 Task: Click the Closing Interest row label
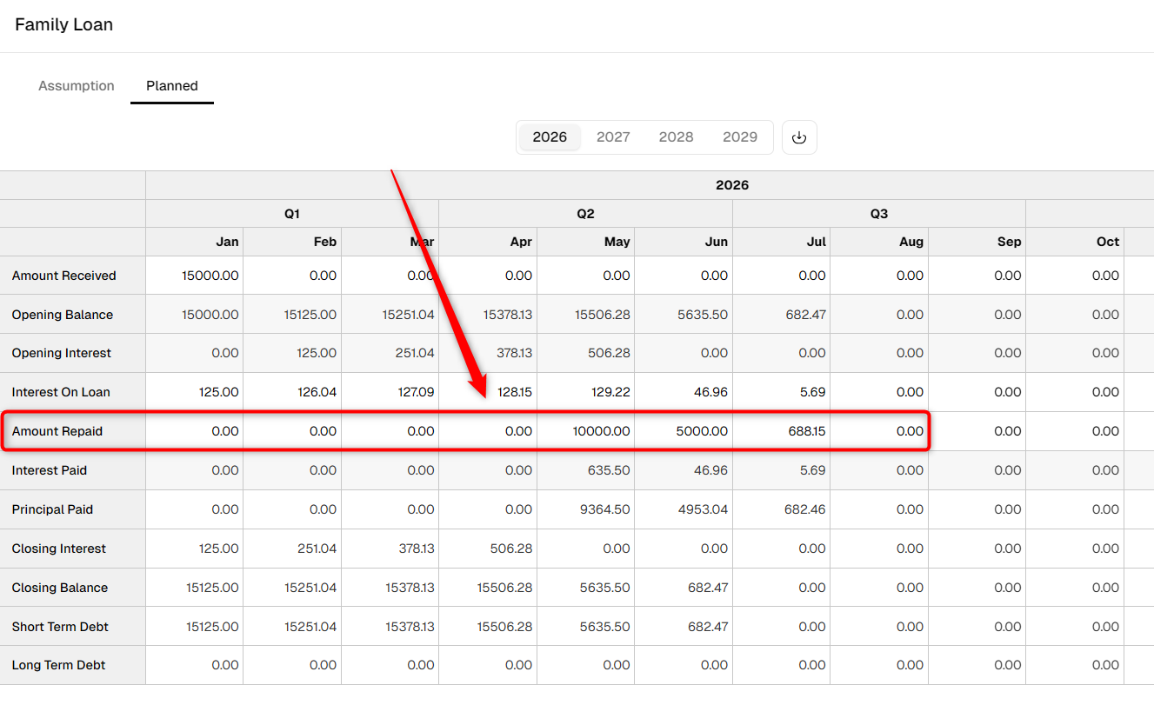(x=59, y=549)
